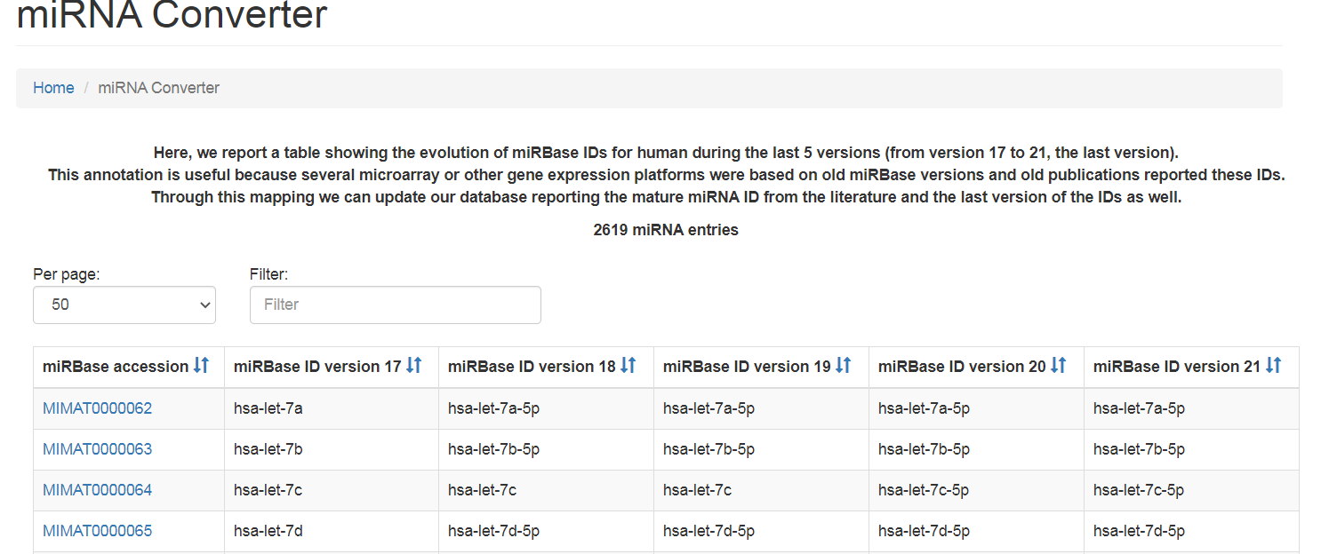
Task: Click the 'Per page:' label
Action: coord(67,274)
